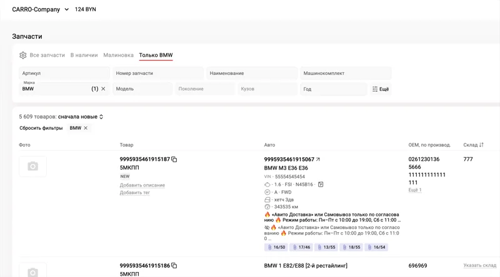Click Добавить описание link
Viewport: 500px width, 277px height.
[142, 185]
